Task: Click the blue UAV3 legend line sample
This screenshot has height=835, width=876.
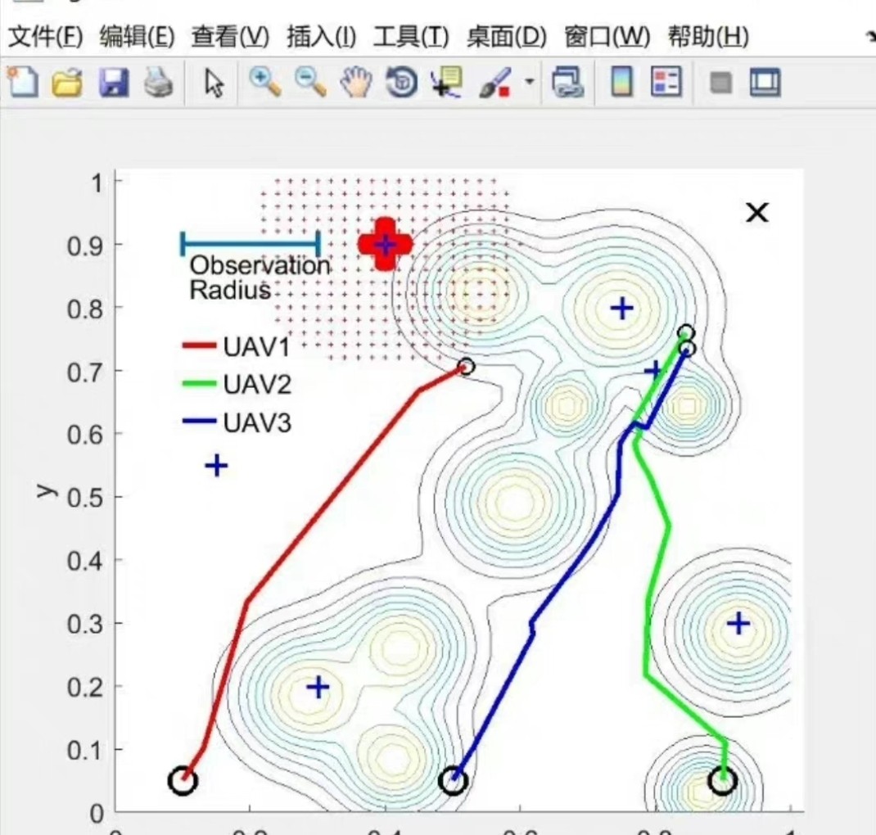Action: 200,422
